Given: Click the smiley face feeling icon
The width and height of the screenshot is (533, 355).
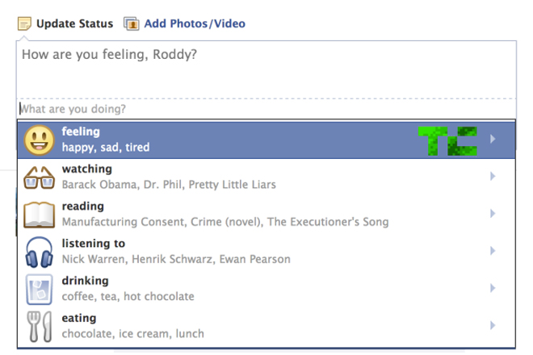Looking at the screenshot, I should (x=38, y=140).
